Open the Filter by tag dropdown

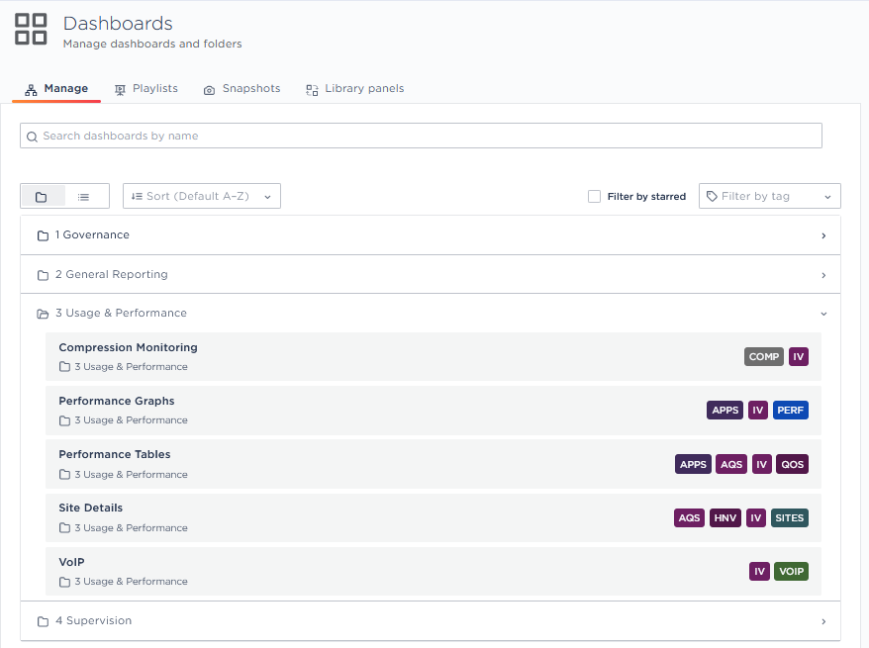coord(769,196)
